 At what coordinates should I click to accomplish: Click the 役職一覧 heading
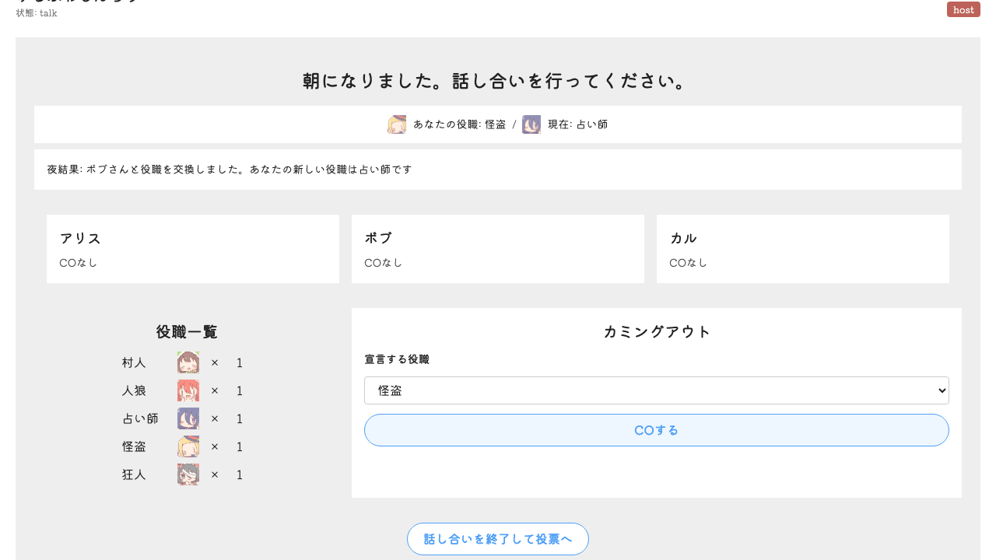click(187, 332)
